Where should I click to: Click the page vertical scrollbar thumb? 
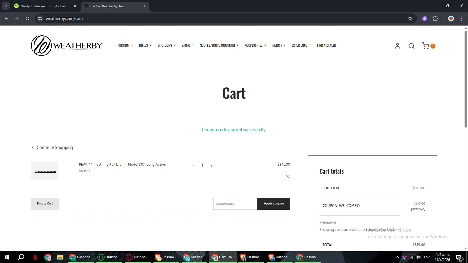click(x=466, y=79)
